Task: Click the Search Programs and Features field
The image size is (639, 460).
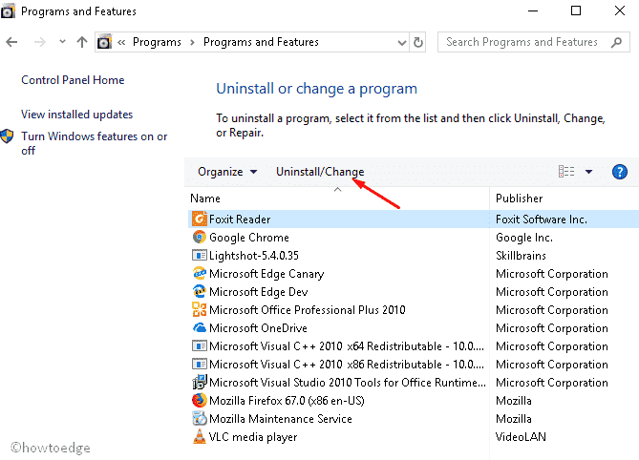Action: (x=523, y=42)
